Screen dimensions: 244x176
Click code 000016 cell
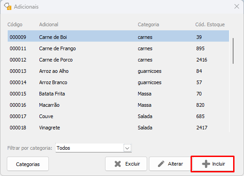coord(18,105)
